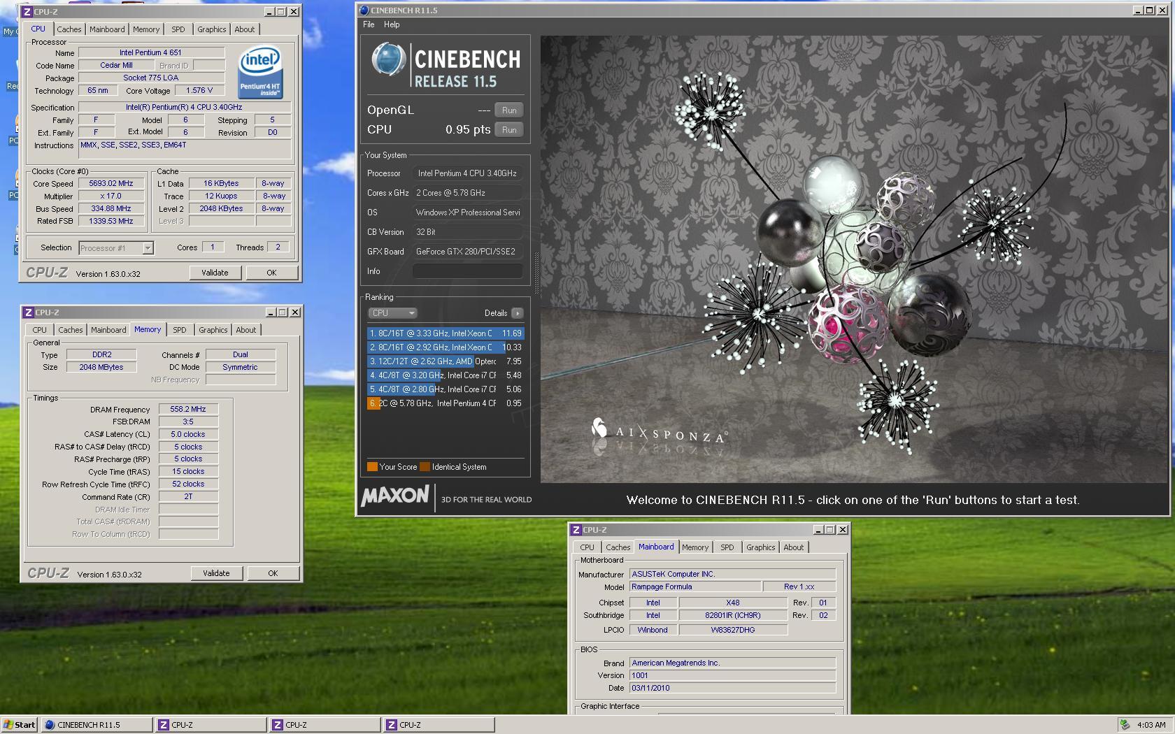Open the Start menu

[x=19, y=725]
